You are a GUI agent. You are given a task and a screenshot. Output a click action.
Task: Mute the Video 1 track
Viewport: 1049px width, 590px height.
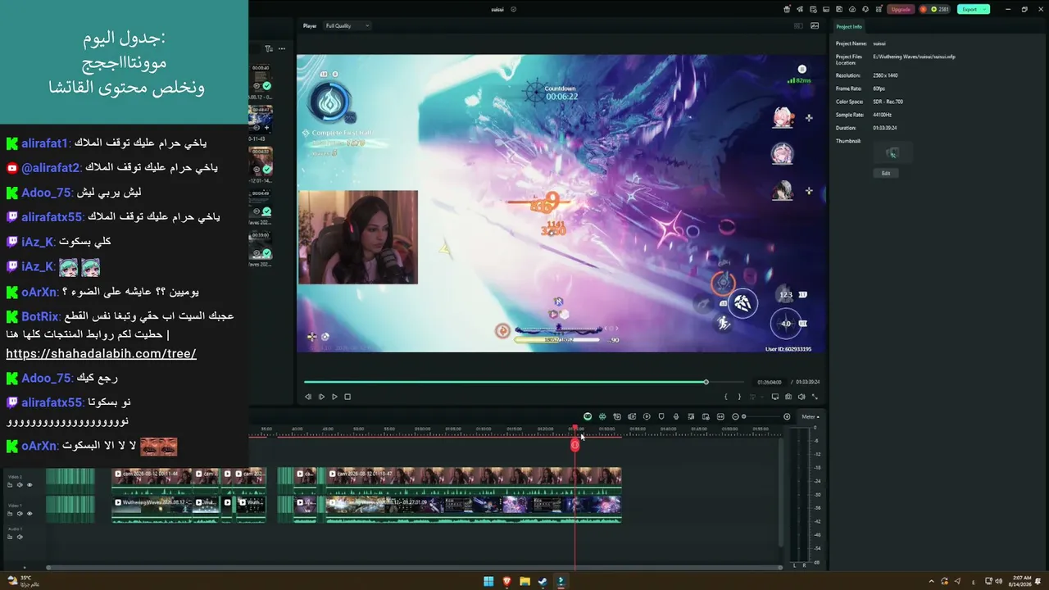[x=20, y=514]
